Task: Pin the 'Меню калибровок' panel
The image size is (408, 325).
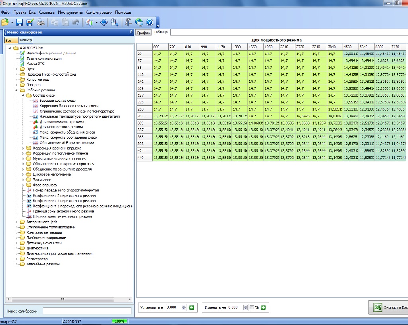Action: 131,32
